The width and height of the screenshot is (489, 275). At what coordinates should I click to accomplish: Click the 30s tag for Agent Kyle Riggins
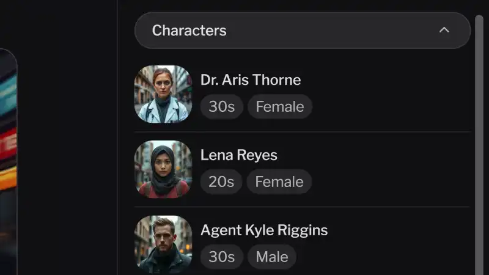coord(221,257)
